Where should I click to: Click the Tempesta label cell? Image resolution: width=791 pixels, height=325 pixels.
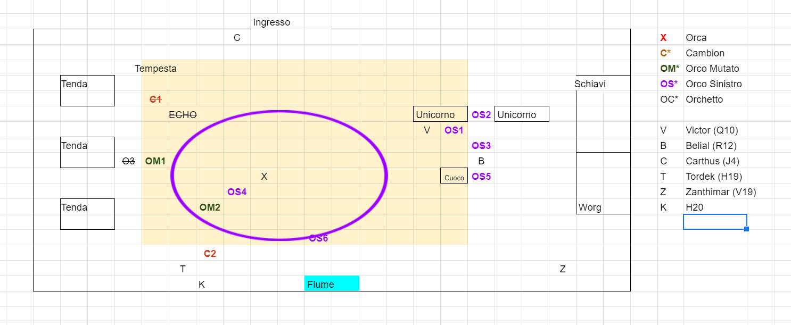(x=155, y=69)
